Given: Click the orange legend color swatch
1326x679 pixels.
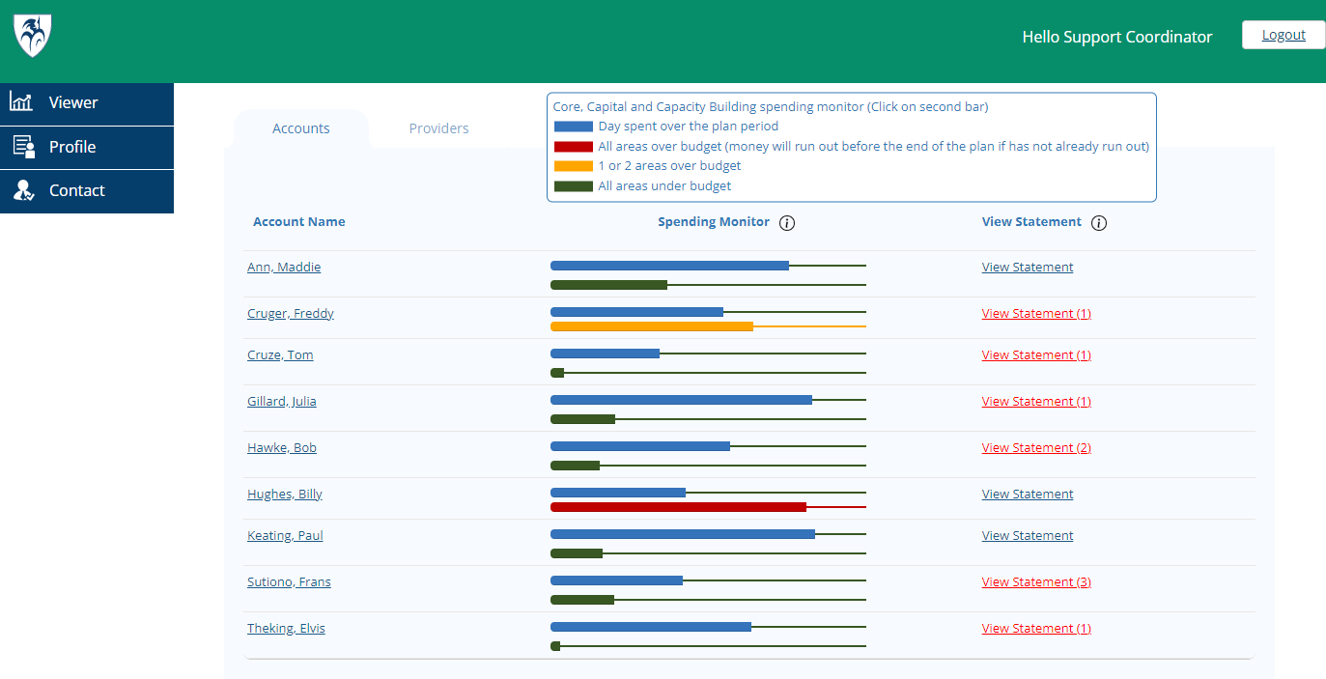Looking at the screenshot, I should (573, 166).
